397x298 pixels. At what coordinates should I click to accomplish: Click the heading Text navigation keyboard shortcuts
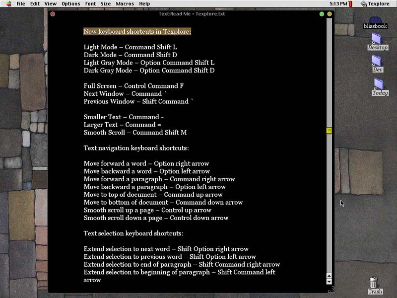(136, 148)
